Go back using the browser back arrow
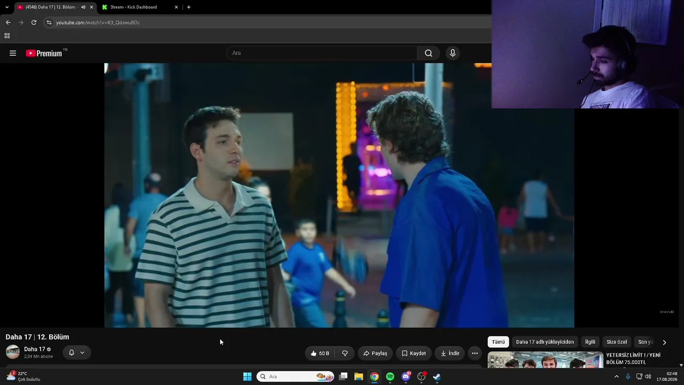This screenshot has height=385, width=684. click(x=8, y=22)
